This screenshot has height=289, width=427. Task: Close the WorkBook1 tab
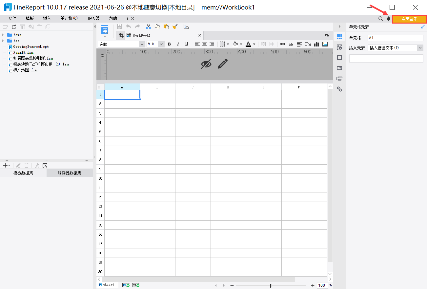click(x=200, y=35)
